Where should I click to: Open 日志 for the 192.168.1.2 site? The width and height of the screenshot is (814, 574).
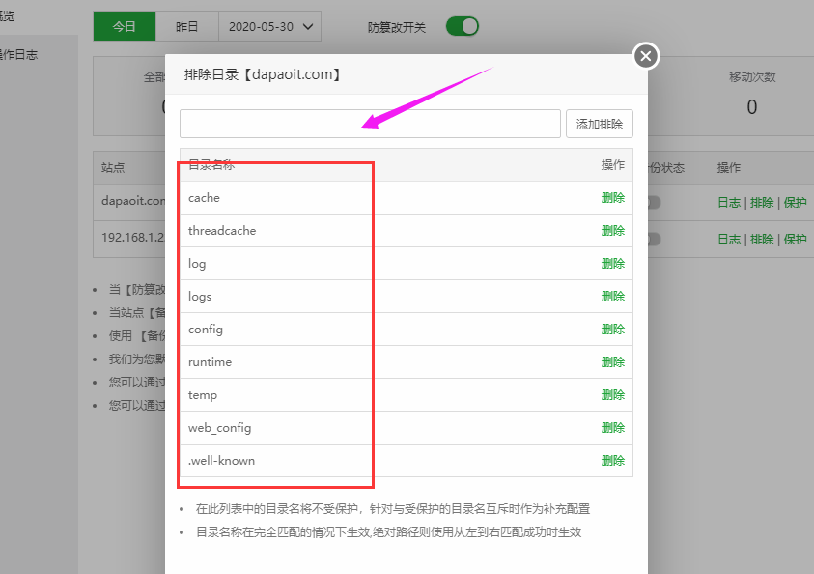pyautogui.click(x=729, y=240)
